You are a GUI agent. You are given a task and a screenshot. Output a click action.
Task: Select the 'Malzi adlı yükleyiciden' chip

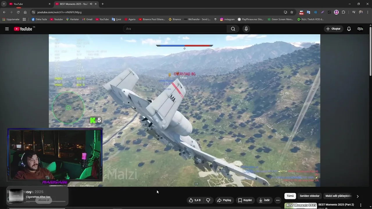tap(339, 196)
